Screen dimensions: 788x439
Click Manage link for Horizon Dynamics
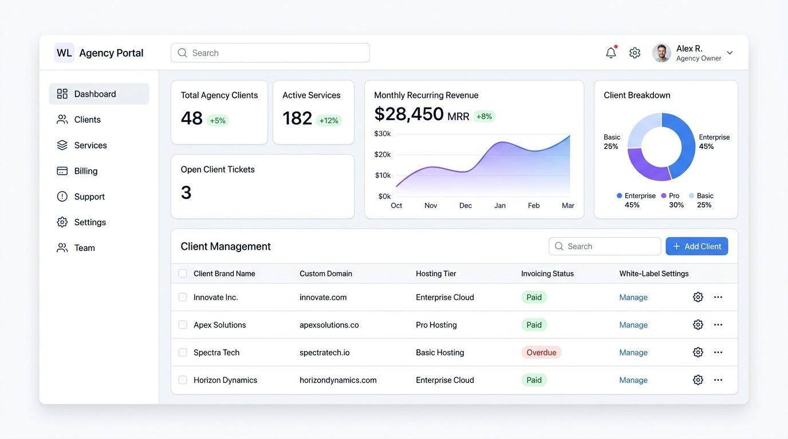click(633, 380)
